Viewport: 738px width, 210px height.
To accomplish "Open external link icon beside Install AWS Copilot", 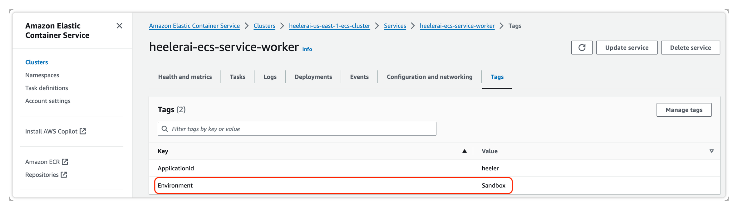I will (83, 131).
